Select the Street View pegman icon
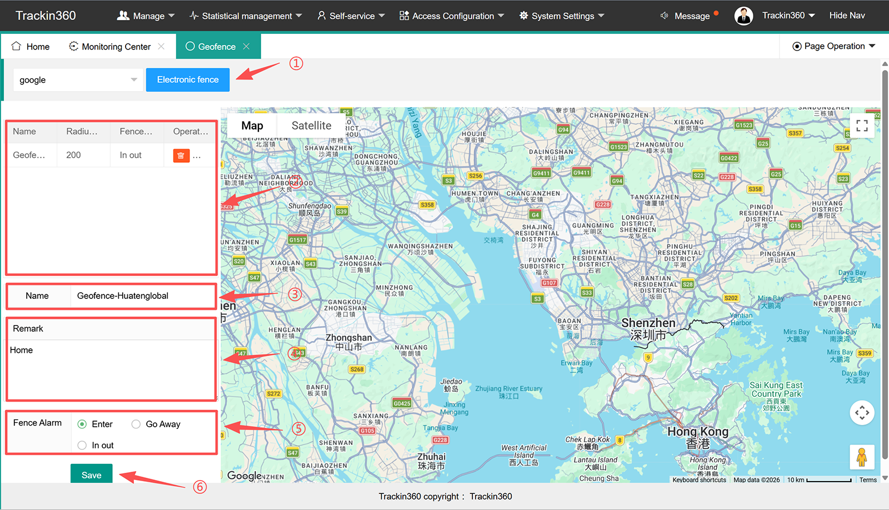This screenshot has height=510, width=889. click(862, 457)
